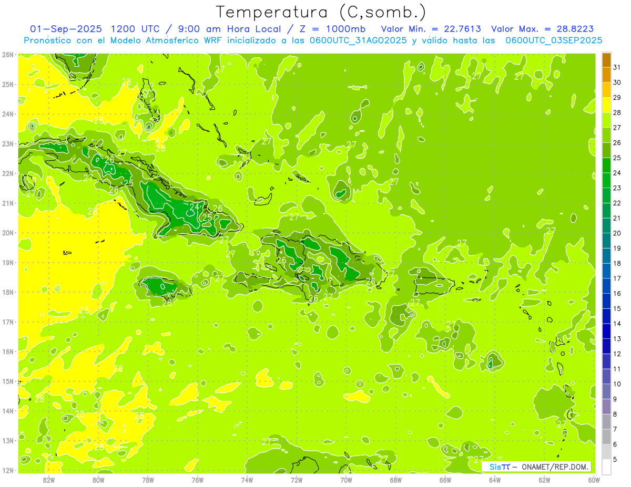Pick the teal colorbar segment between 19 and 20
Viewport: 631px width, 487px height.
tap(606, 241)
